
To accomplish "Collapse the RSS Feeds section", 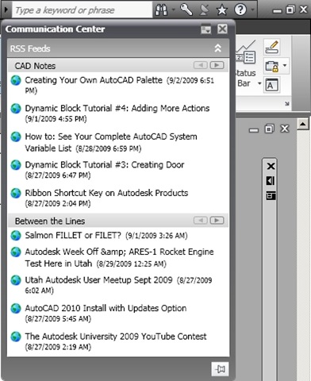I will [x=217, y=48].
